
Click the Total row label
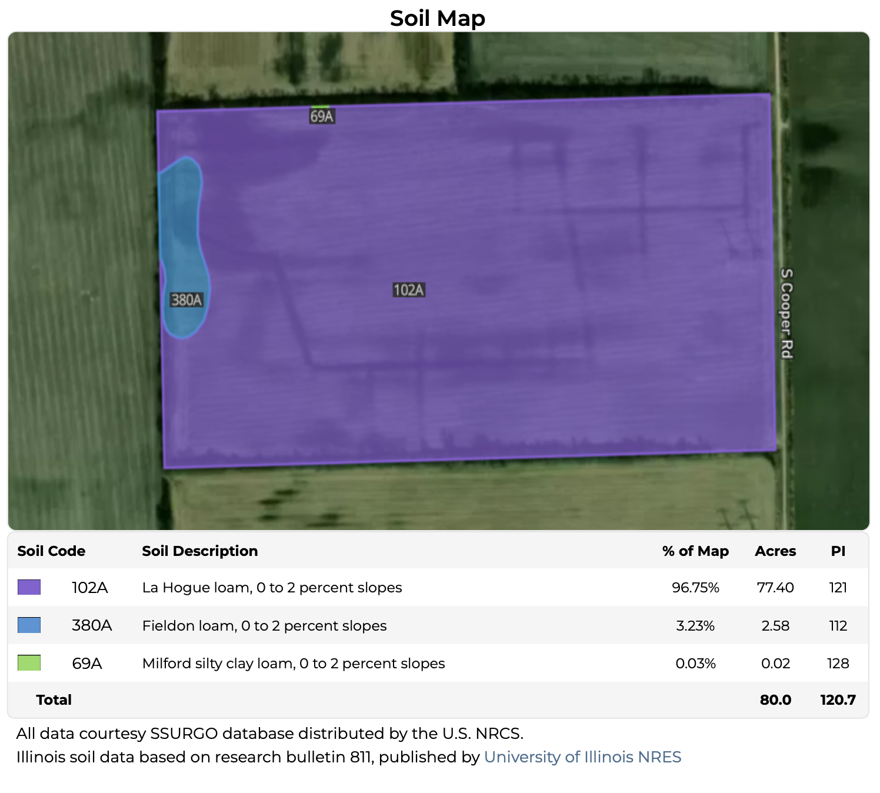coord(54,700)
